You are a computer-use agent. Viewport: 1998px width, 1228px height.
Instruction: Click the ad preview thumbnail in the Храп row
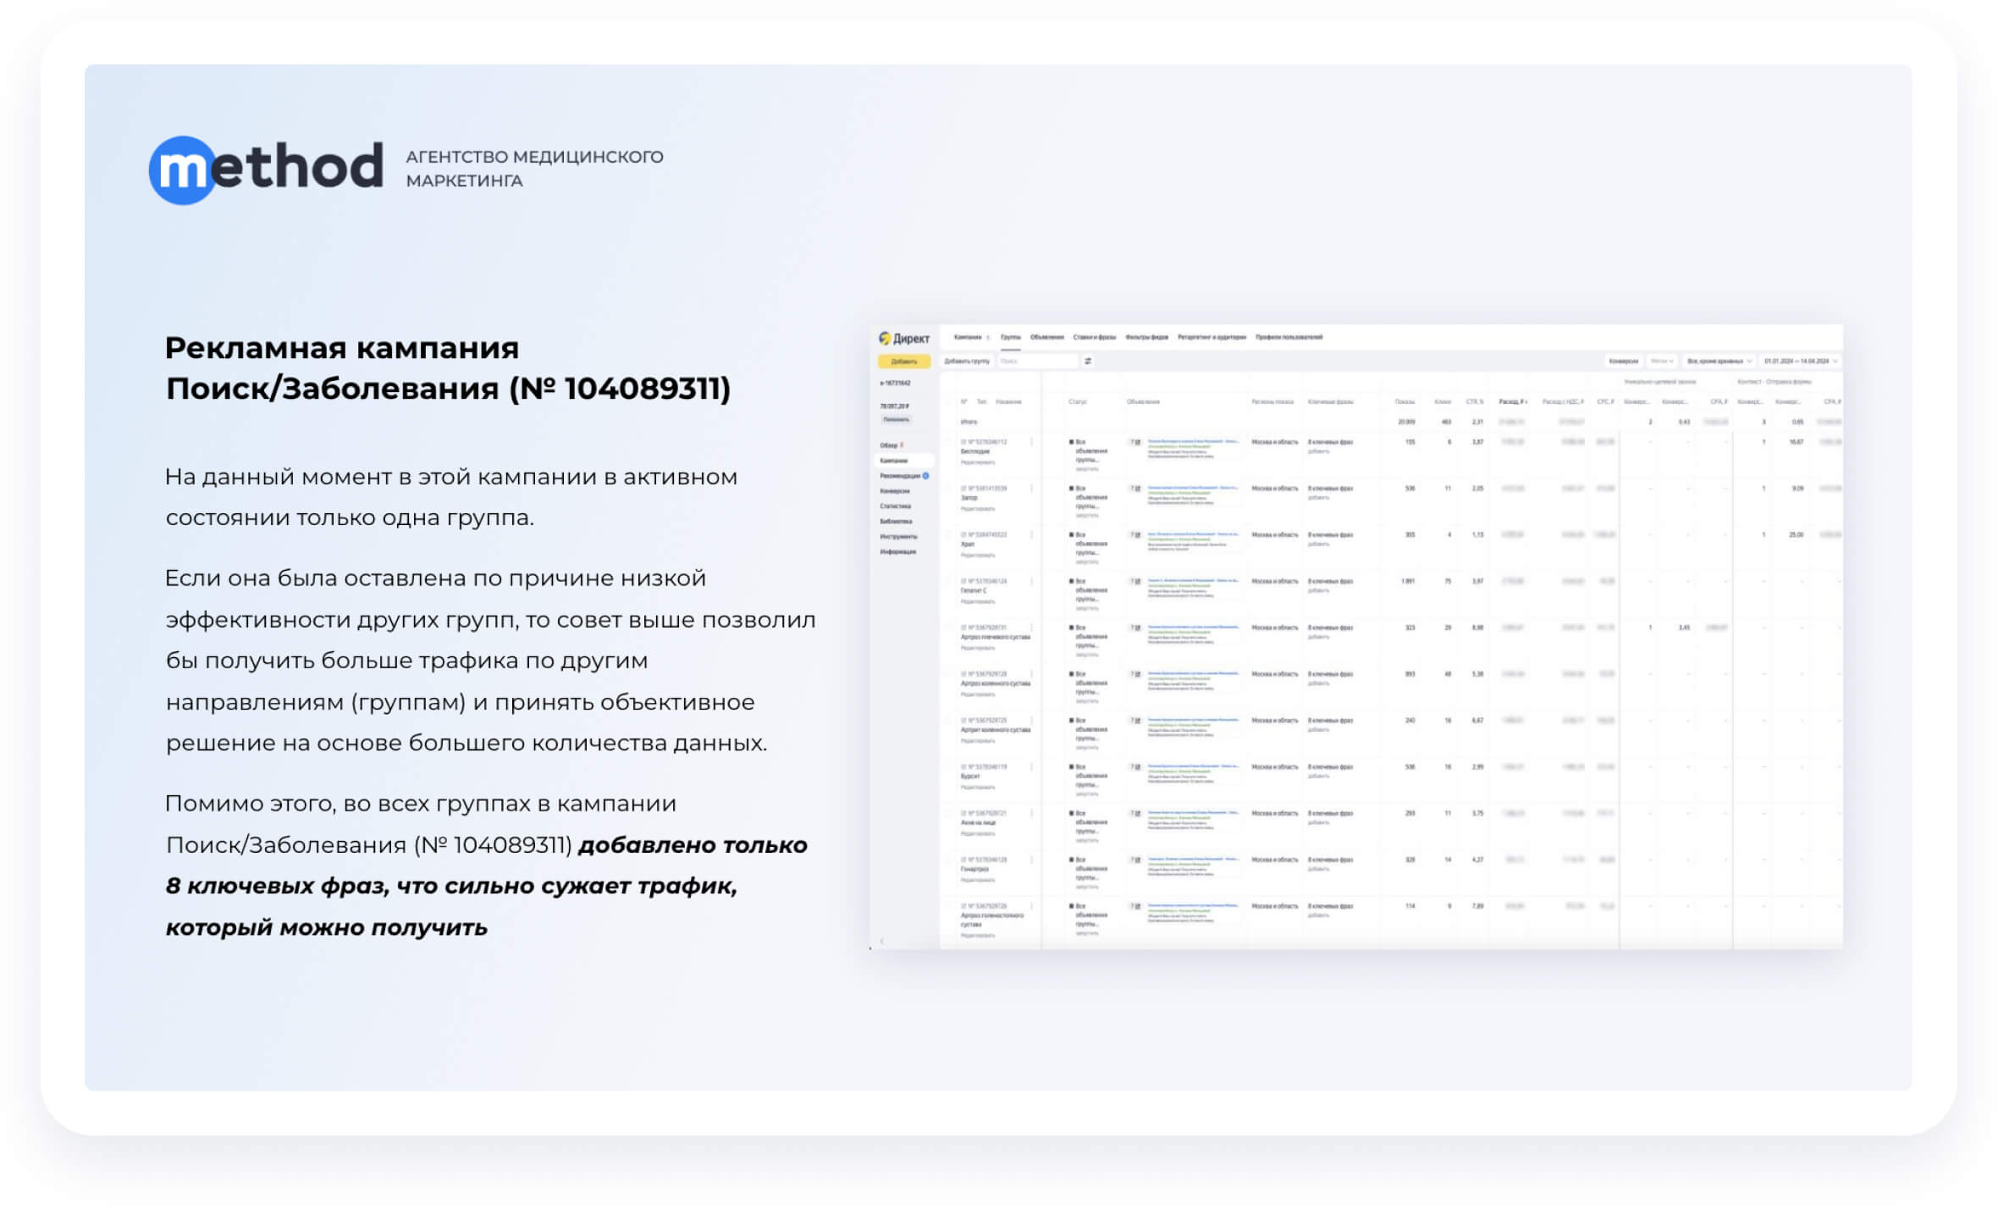point(1193,542)
